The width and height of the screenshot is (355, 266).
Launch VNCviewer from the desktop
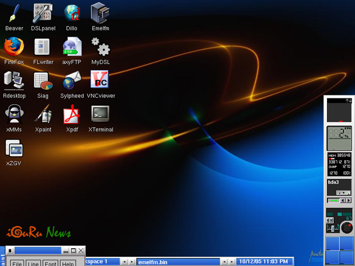coord(100,81)
